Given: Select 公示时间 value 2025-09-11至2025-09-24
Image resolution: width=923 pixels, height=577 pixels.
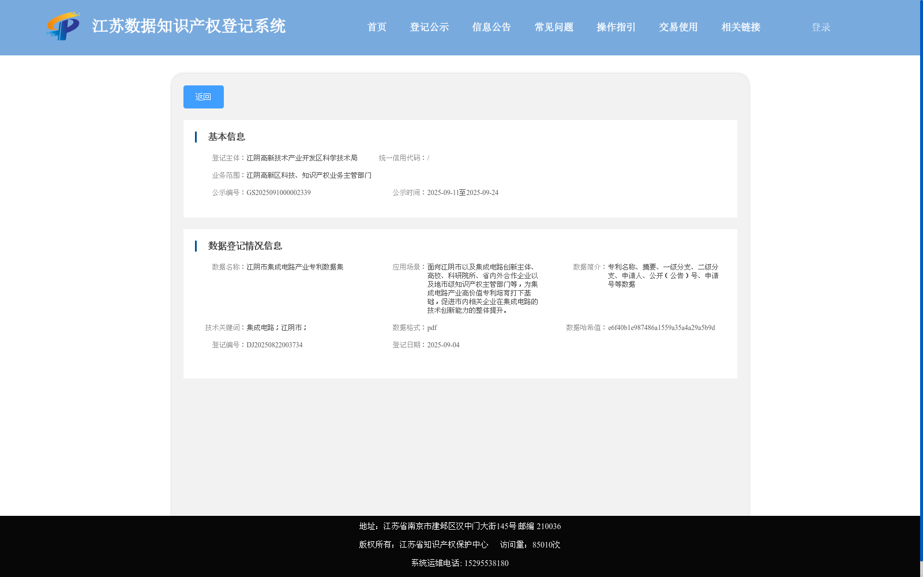Looking at the screenshot, I should pos(463,193).
